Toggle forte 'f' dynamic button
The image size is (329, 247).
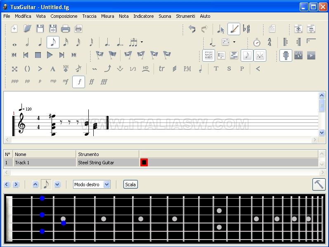point(78,82)
